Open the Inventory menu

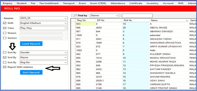(x=152, y=3)
